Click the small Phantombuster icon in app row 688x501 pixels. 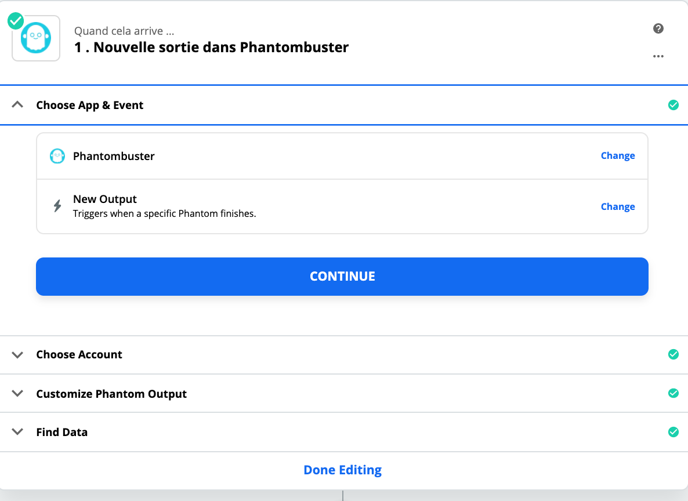(x=57, y=156)
